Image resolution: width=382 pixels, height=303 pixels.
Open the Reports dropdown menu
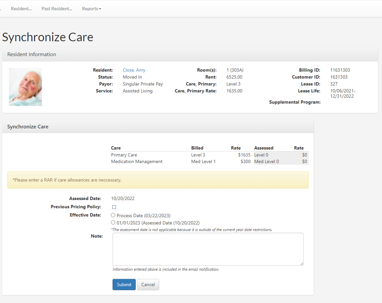91,9
